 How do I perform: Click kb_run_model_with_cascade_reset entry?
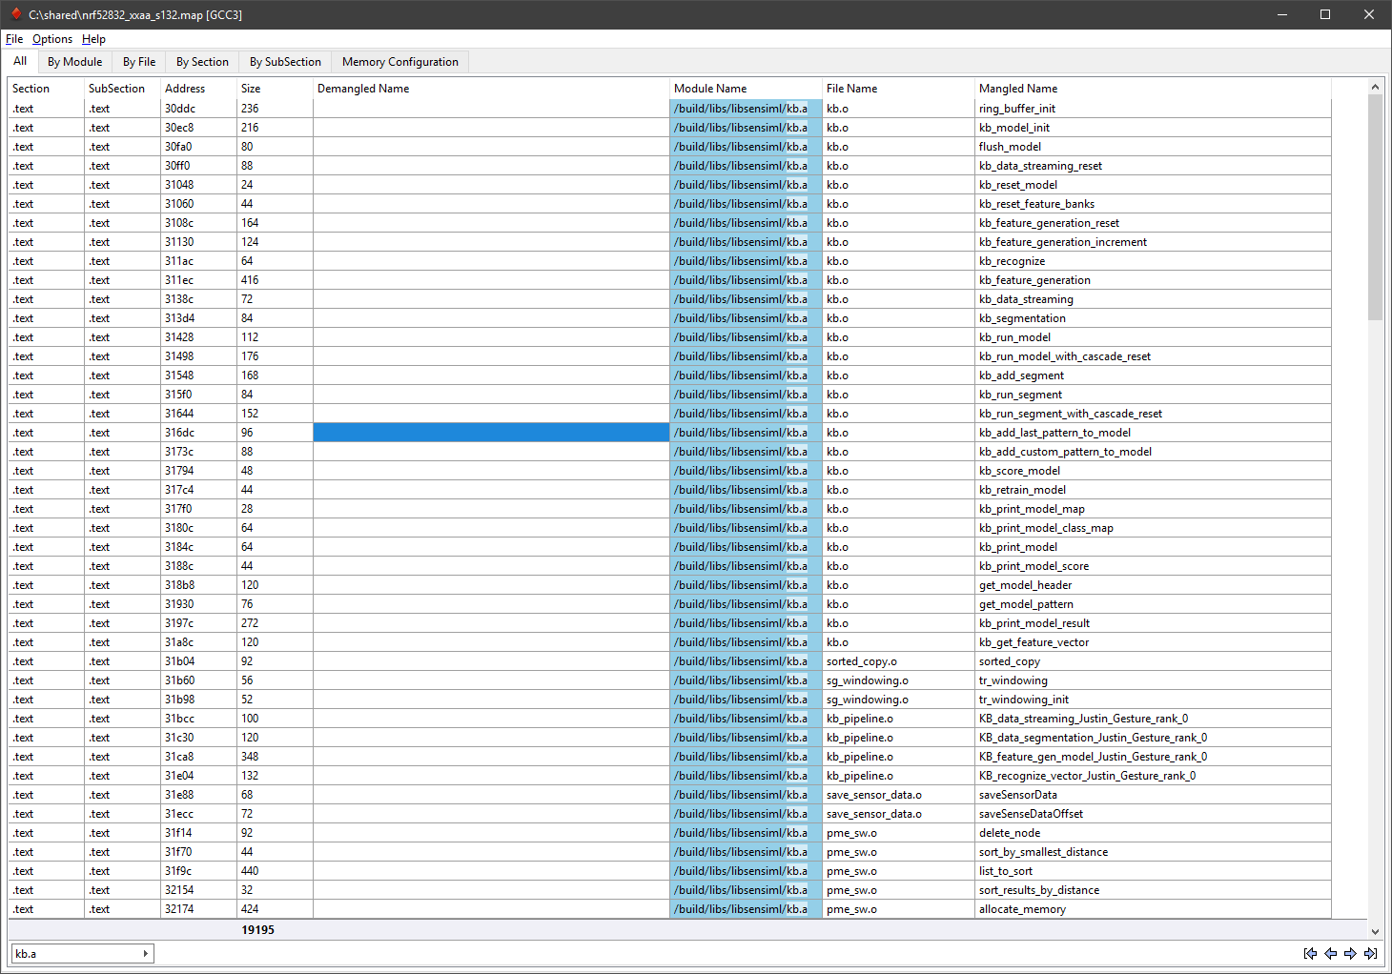(1153, 356)
